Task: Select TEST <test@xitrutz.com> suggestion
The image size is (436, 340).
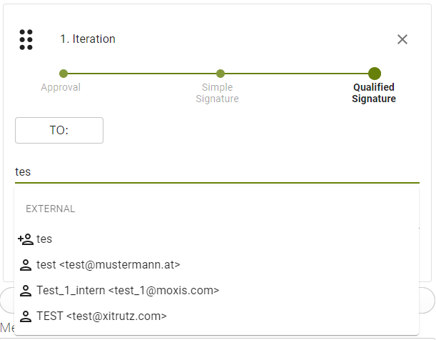Action: (x=102, y=316)
